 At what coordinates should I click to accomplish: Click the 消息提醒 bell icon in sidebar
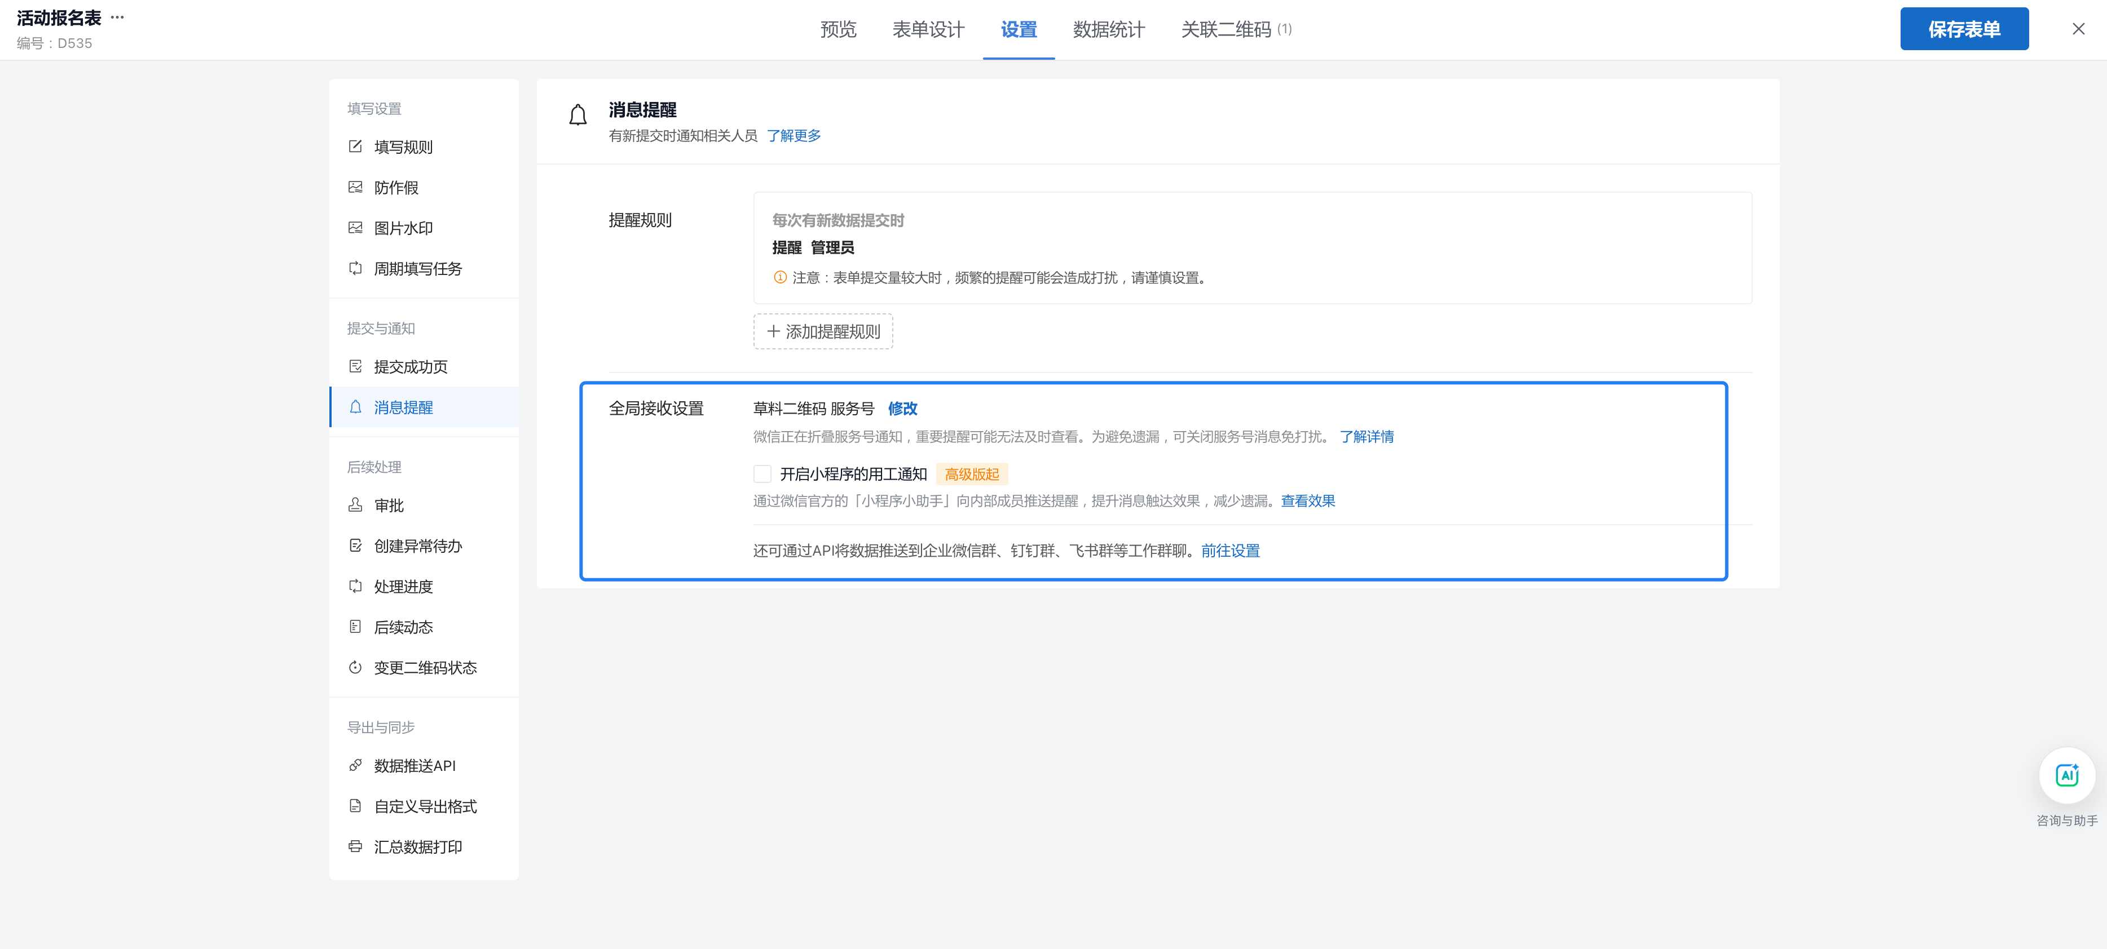point(355,406)
